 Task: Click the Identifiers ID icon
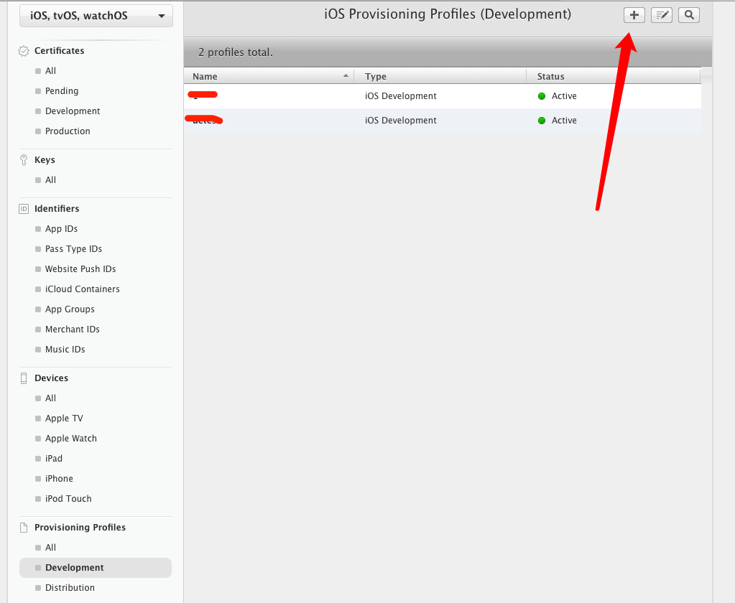24,209
